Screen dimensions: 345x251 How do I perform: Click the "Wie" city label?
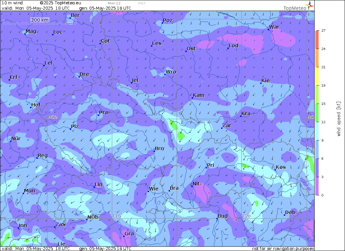(154, 189)
